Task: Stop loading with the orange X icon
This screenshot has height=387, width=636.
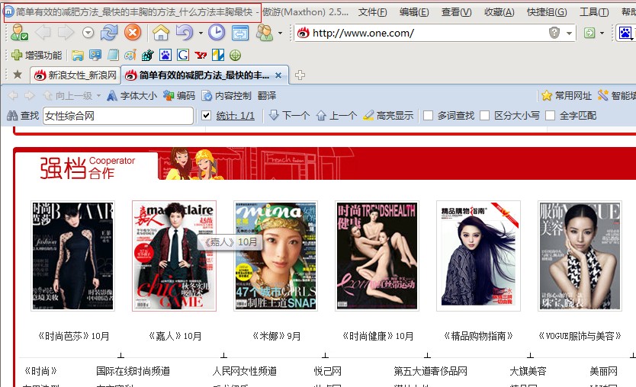Action: [132, 33]
